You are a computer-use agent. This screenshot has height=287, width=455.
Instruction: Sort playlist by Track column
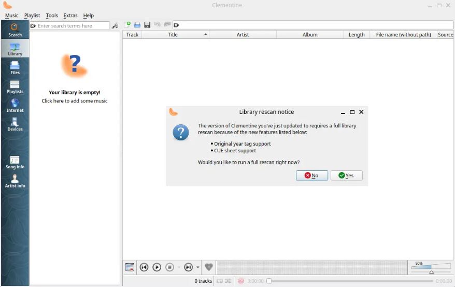pyautogui.click(x=132, y=35)
